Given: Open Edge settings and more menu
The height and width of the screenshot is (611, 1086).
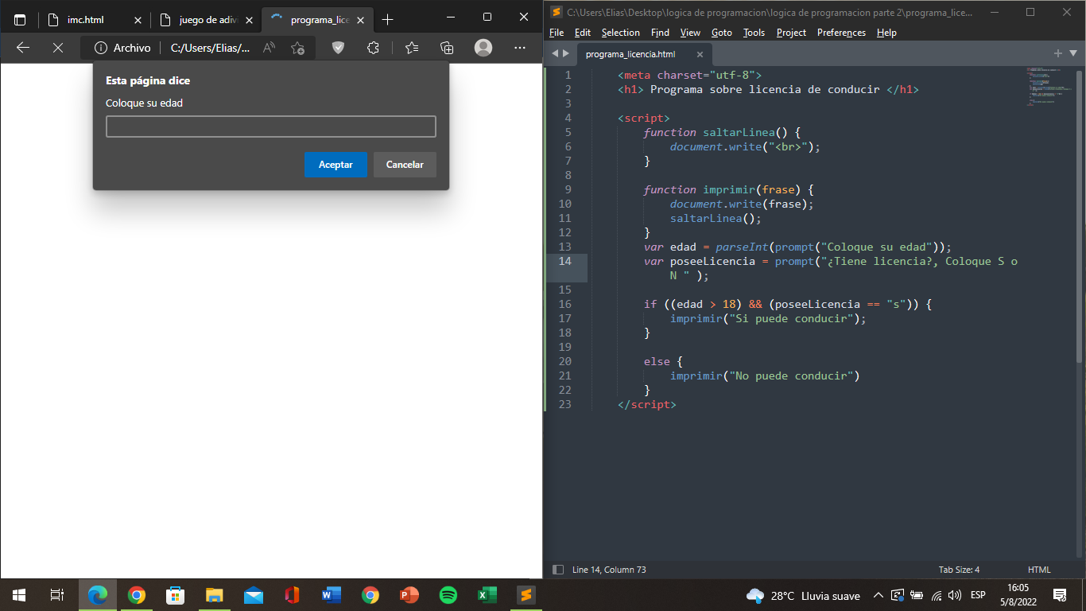Looking at the screenshot, I should 520,48.
